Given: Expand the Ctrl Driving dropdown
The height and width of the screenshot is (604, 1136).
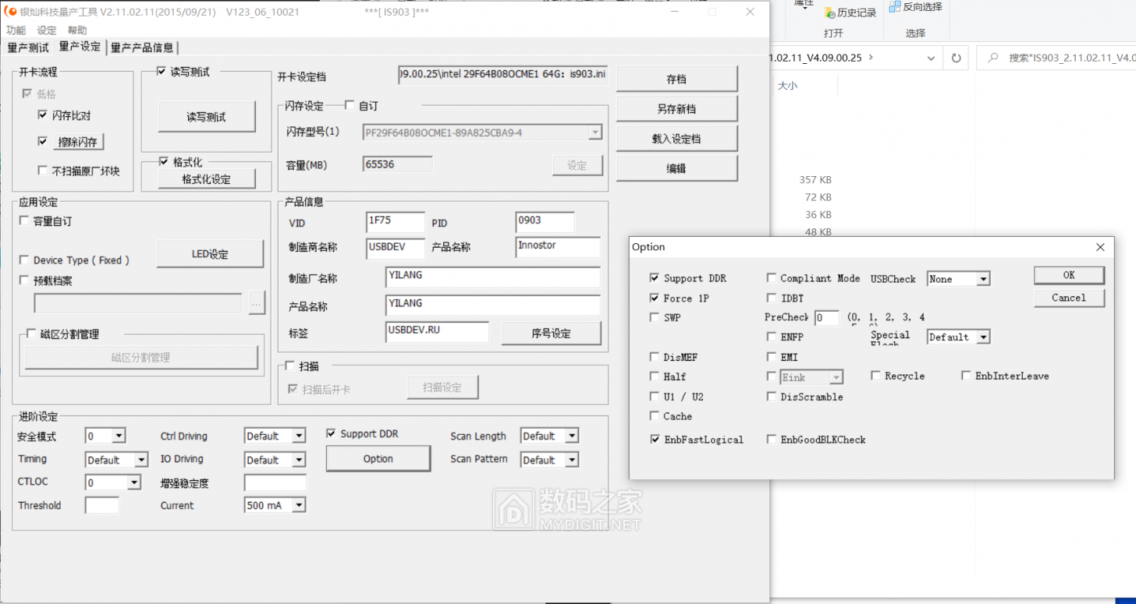Looking at the screenshot, I should click(x=299, y=436).
